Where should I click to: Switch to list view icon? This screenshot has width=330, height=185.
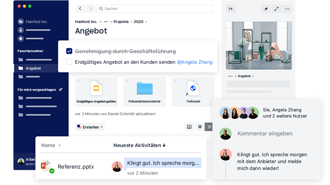(209, 127)
